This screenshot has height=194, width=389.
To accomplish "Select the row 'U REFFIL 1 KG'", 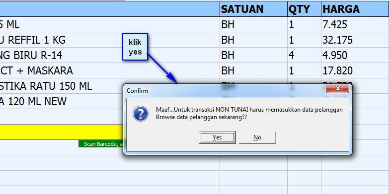I will [x=110, y=40].
